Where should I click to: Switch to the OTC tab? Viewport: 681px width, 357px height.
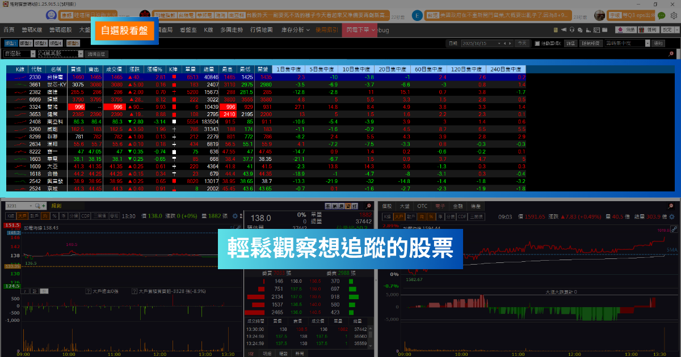[x=422, y=206]
